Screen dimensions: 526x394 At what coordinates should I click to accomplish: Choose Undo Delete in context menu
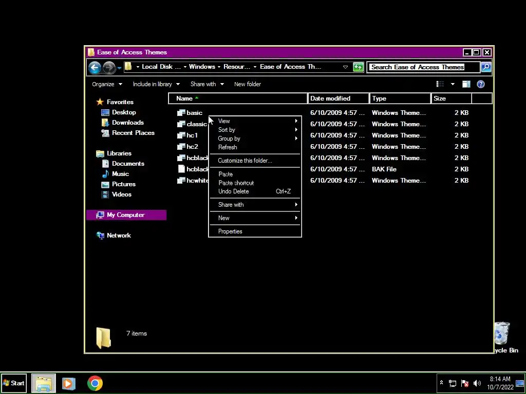coord(255,192)
